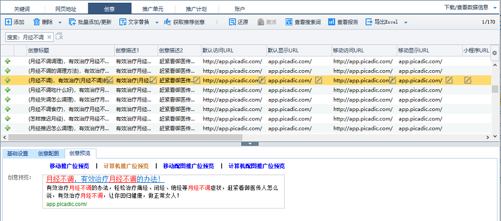Open the 文字替换 dropdown arrow

(x=157, y=23)
